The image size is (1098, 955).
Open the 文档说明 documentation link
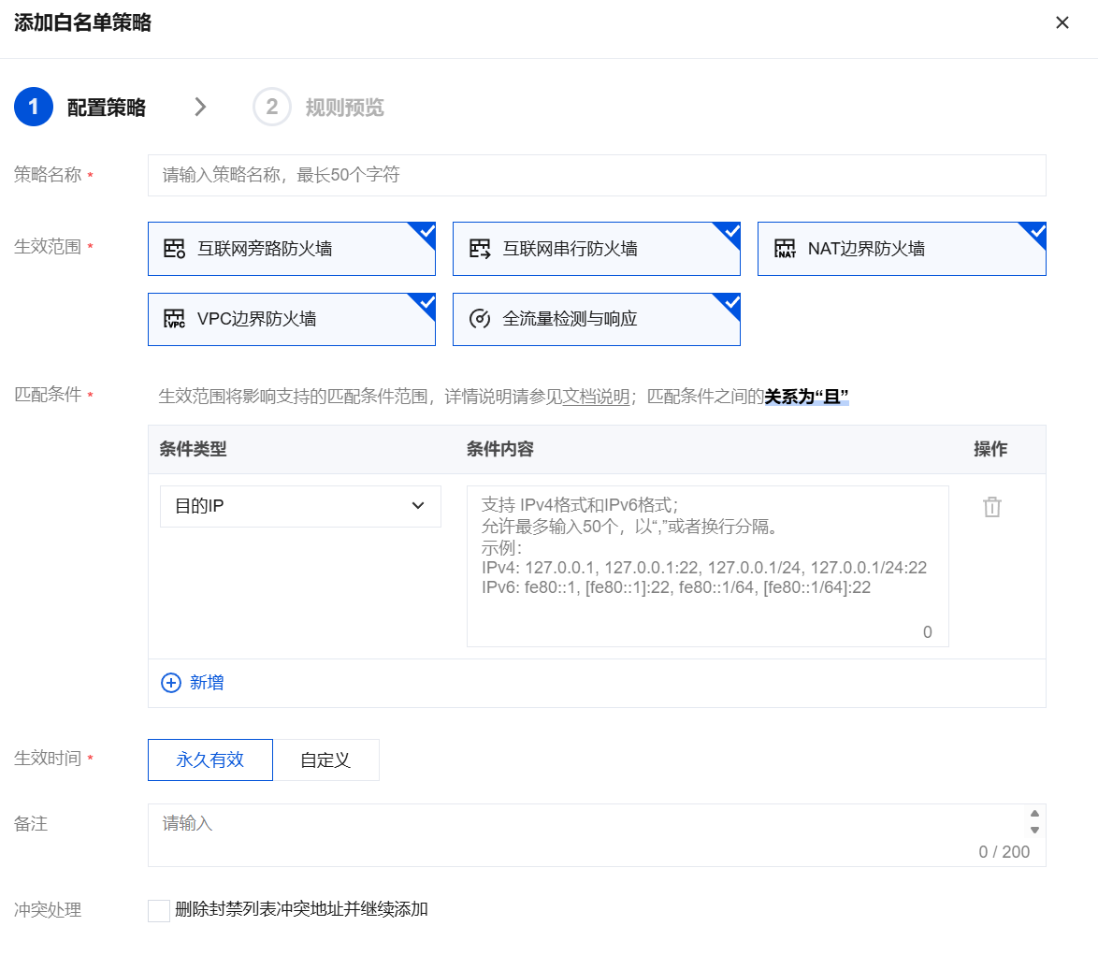point(596,397)
